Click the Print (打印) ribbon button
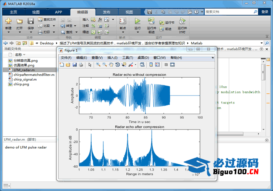The image size is (273, 191). click(x=44, y=32)
